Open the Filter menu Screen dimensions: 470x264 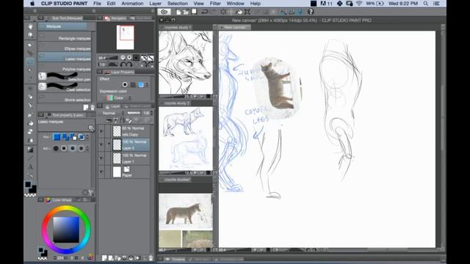coord(215,4)
